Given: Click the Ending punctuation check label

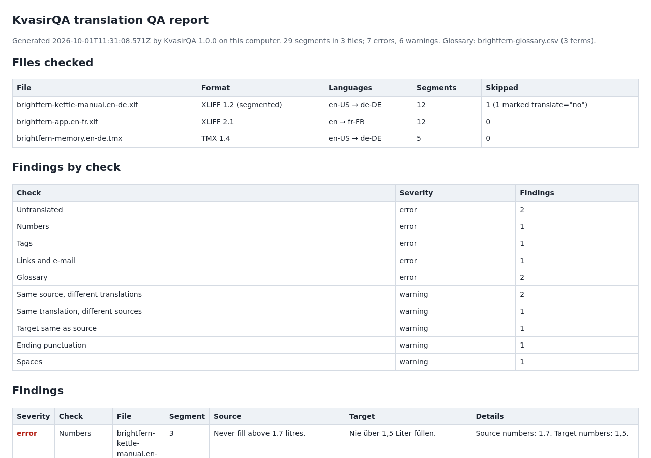Looking at the screenshot, I should pos(51,345).
